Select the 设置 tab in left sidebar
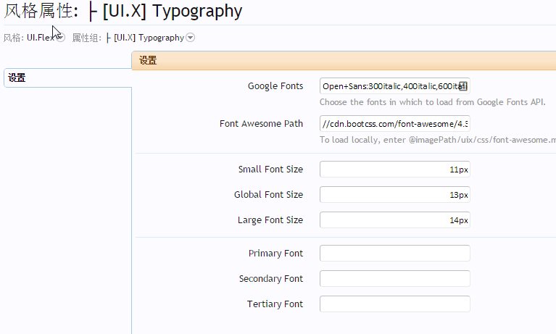Viewport: 556px width, 334px height. [x=17, y=78]
